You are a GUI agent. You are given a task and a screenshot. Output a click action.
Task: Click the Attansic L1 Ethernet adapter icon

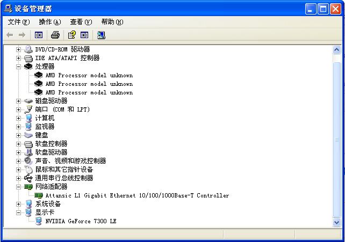click(x=39, y=195)
